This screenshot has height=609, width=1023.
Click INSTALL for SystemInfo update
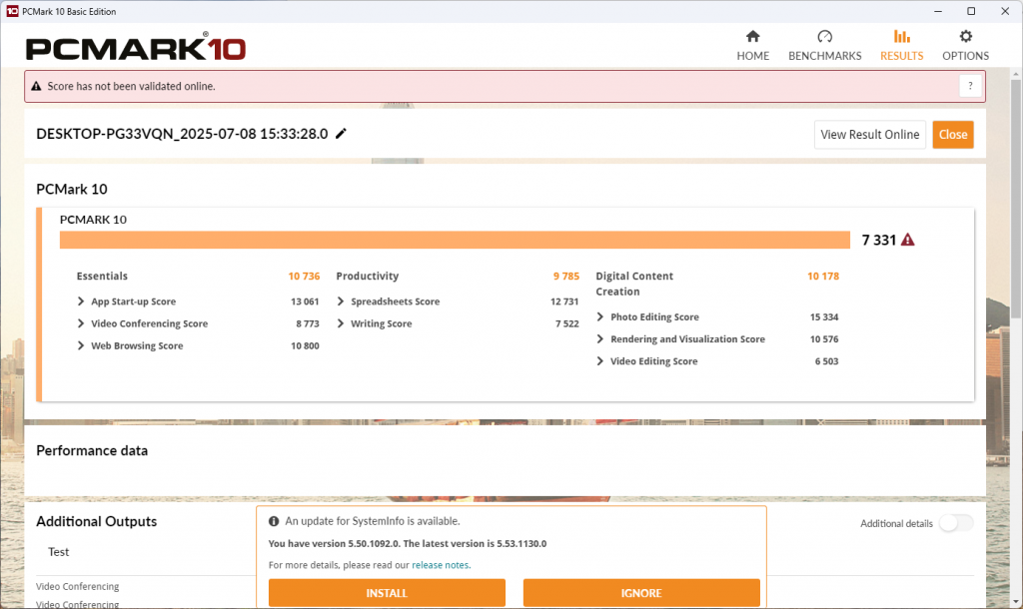click(x=386, y=593)
